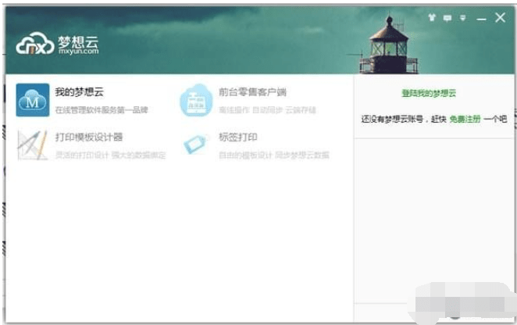This screenshot has height=325, width=517.
Task: Minimize the 梦想云 window
Action: click(481, 19)
